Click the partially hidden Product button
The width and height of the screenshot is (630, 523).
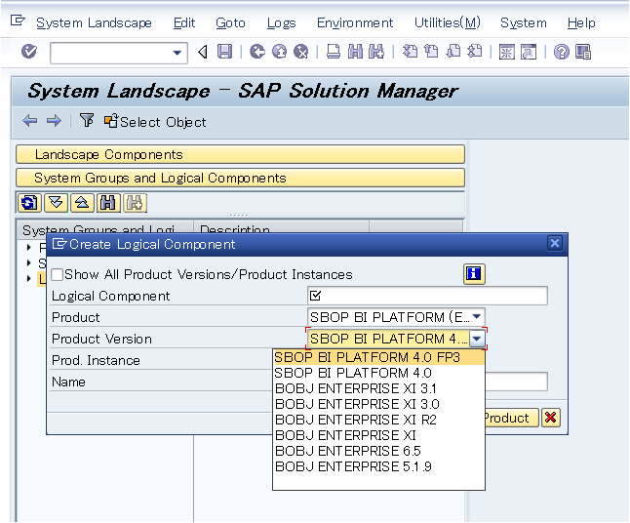511,418
